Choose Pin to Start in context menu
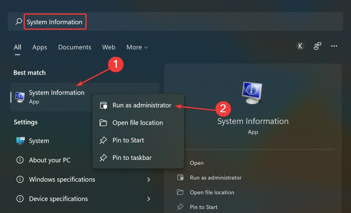Viewport: 351px width, 213px height. click(x=138, y=140)
